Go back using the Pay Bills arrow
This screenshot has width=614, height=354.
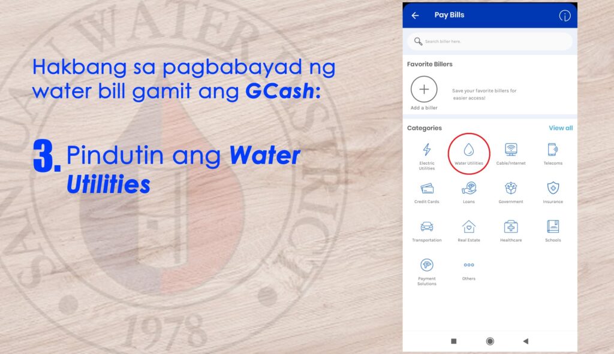point(415,15)
